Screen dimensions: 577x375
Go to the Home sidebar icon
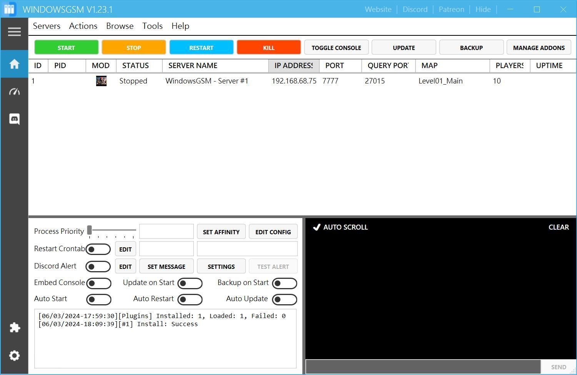(14, 64)
